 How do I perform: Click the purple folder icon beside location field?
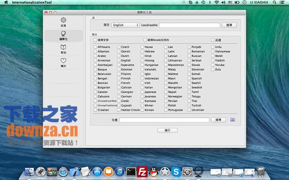pyautogui.click(x=233, y=120)
